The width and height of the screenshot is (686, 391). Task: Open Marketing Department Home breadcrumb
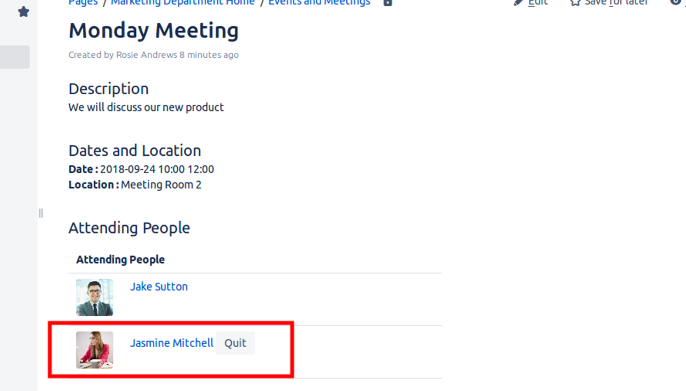coord(182,3)
